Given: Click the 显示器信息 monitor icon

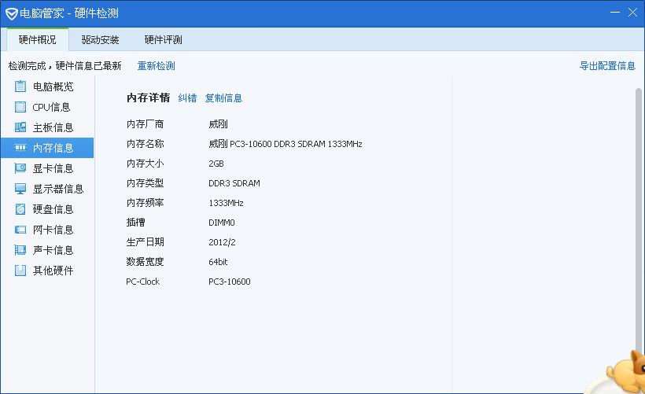Looking at the screenshot, I should click(20, 189).
